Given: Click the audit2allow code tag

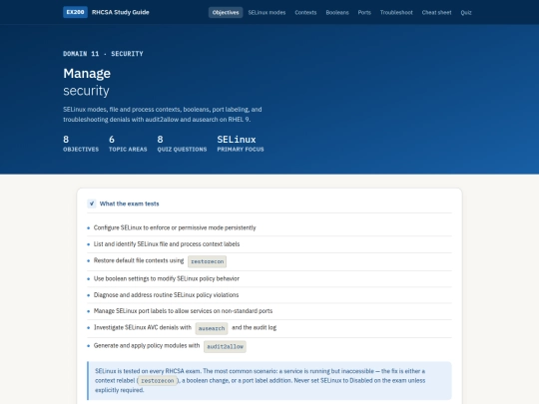Looking at the screenshot, I should 225,346.
